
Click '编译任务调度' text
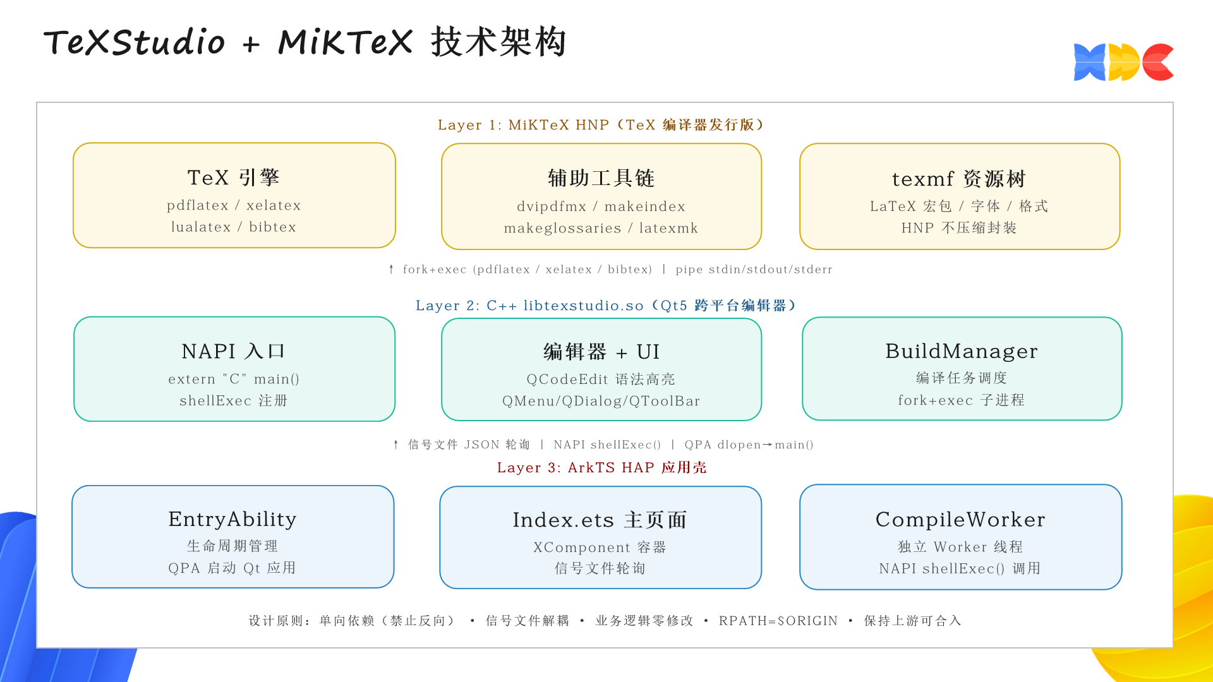tap(962, 378)
